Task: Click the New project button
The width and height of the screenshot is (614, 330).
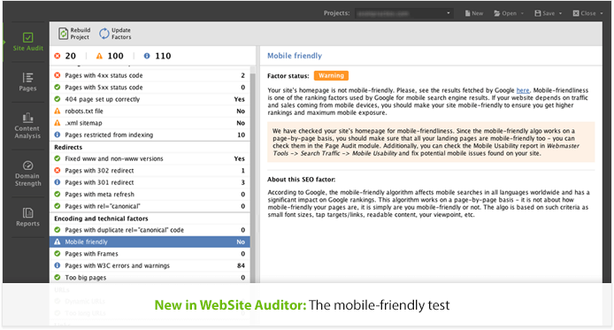Action: (474, 13)
